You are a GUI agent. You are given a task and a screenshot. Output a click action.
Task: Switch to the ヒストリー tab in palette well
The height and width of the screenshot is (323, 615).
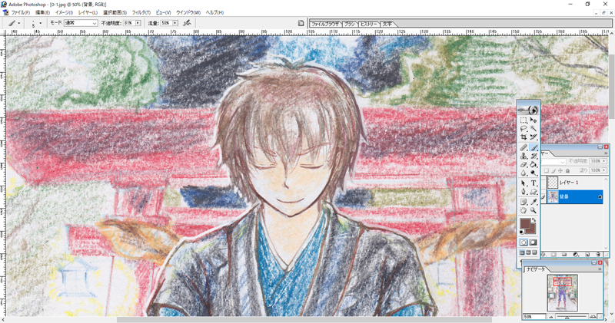coord(369,24)
